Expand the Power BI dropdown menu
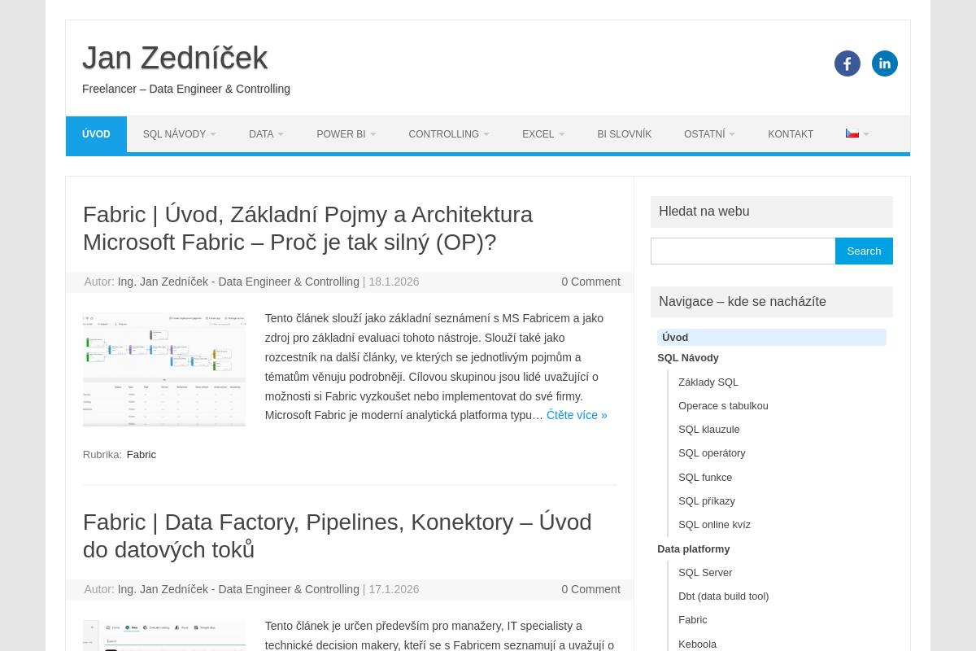Viewport: 976px width, 651px height. (346, 134)
